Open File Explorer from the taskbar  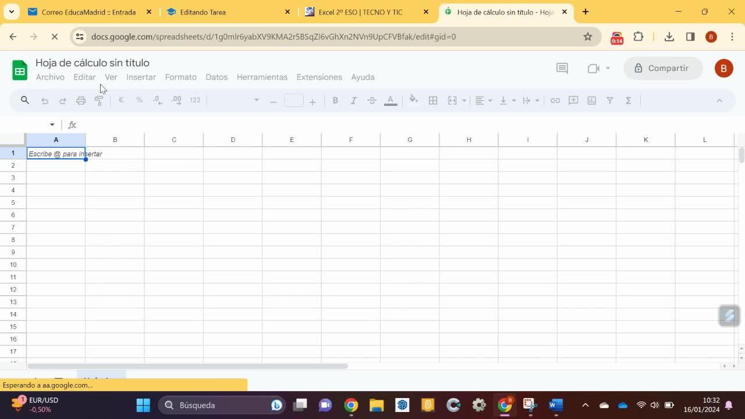(377, 405)
